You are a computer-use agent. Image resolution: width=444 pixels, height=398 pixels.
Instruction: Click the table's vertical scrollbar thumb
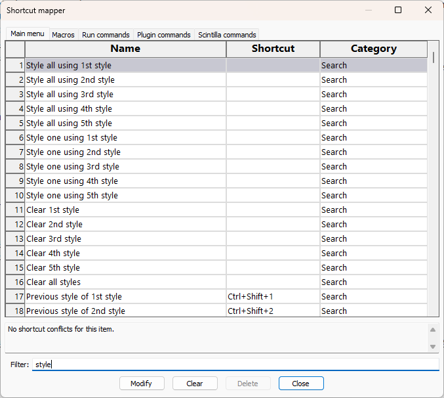[434, 58]
